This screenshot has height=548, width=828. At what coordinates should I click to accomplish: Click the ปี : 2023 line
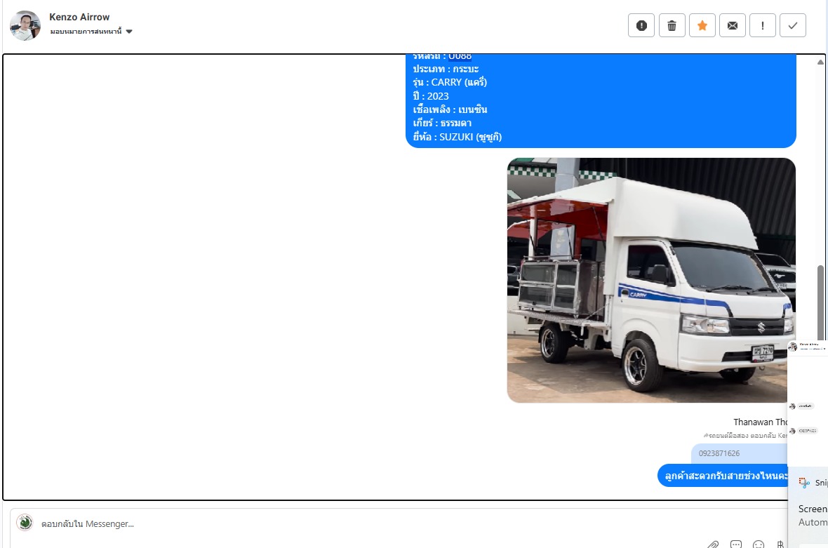[x=431, y=96]
